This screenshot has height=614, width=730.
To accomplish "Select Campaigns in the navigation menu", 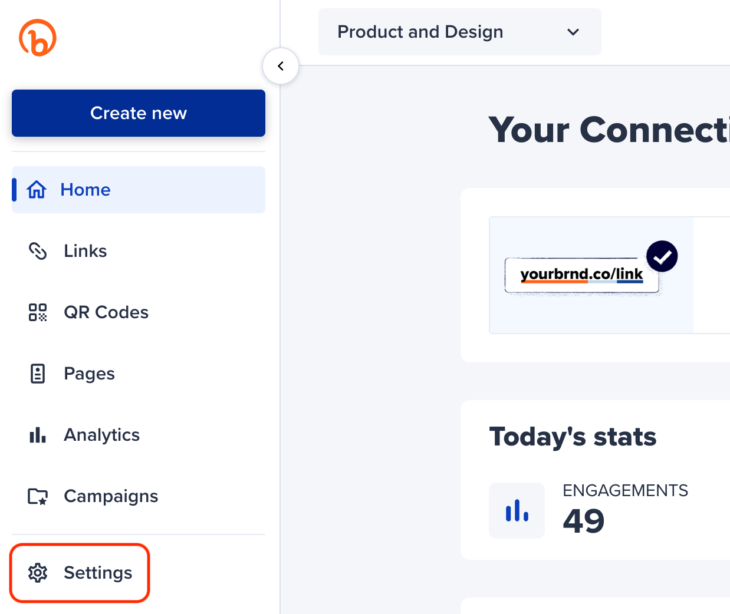I will coord(111,496).
